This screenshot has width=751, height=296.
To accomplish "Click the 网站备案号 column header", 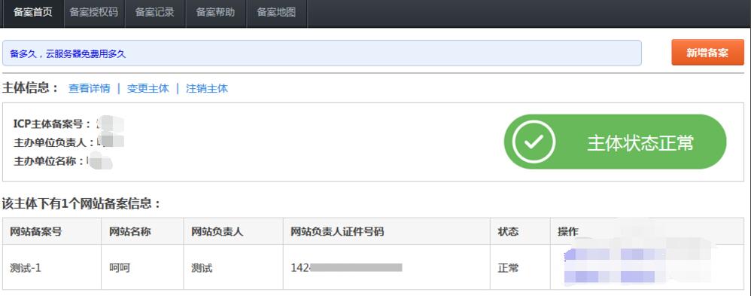I will pyautogui.click(x=52, y=231).
